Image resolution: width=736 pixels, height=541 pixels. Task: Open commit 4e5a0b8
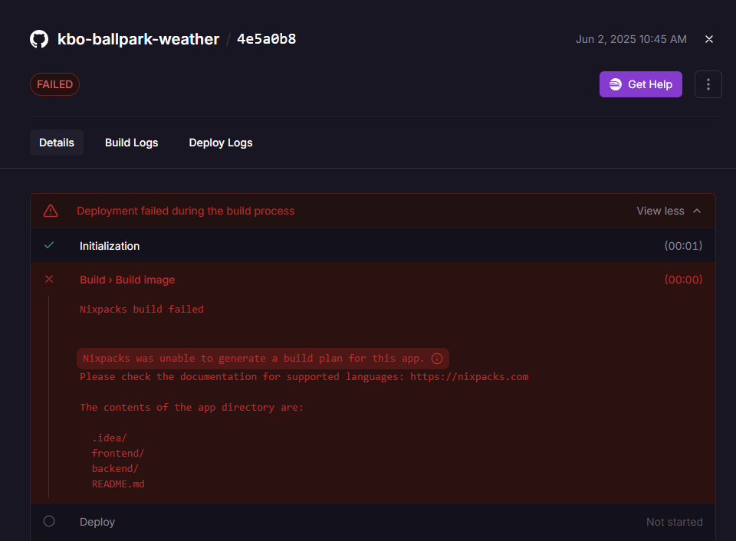click(x=266, y=39)
